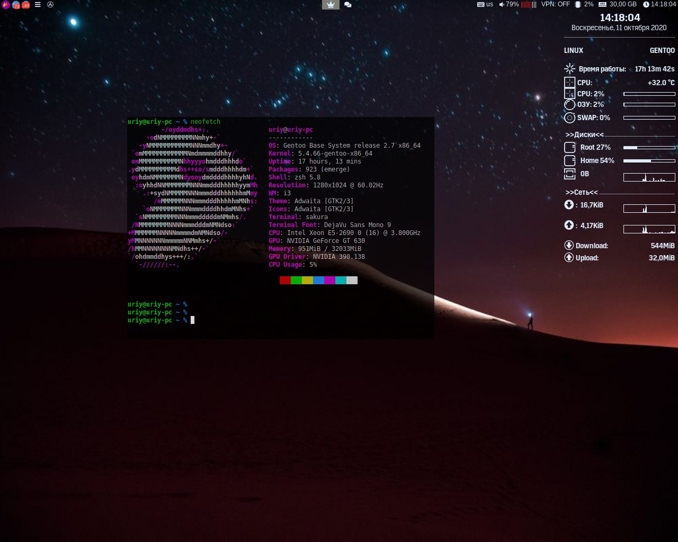Viewport: 678px width, 542px height.
Task: Click the blue color block in neofetch output
Action: tap(318, 280)
